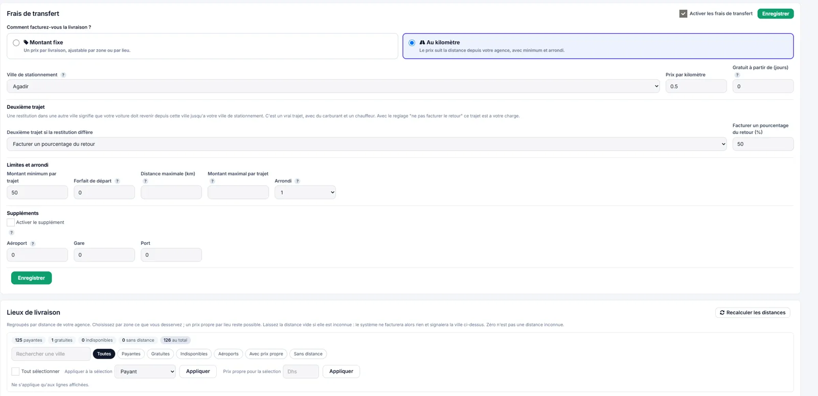This screenshot has height=396, width=818.
Task: Click help icon under Montant maximal par trajet
Action: coord(212,181)
